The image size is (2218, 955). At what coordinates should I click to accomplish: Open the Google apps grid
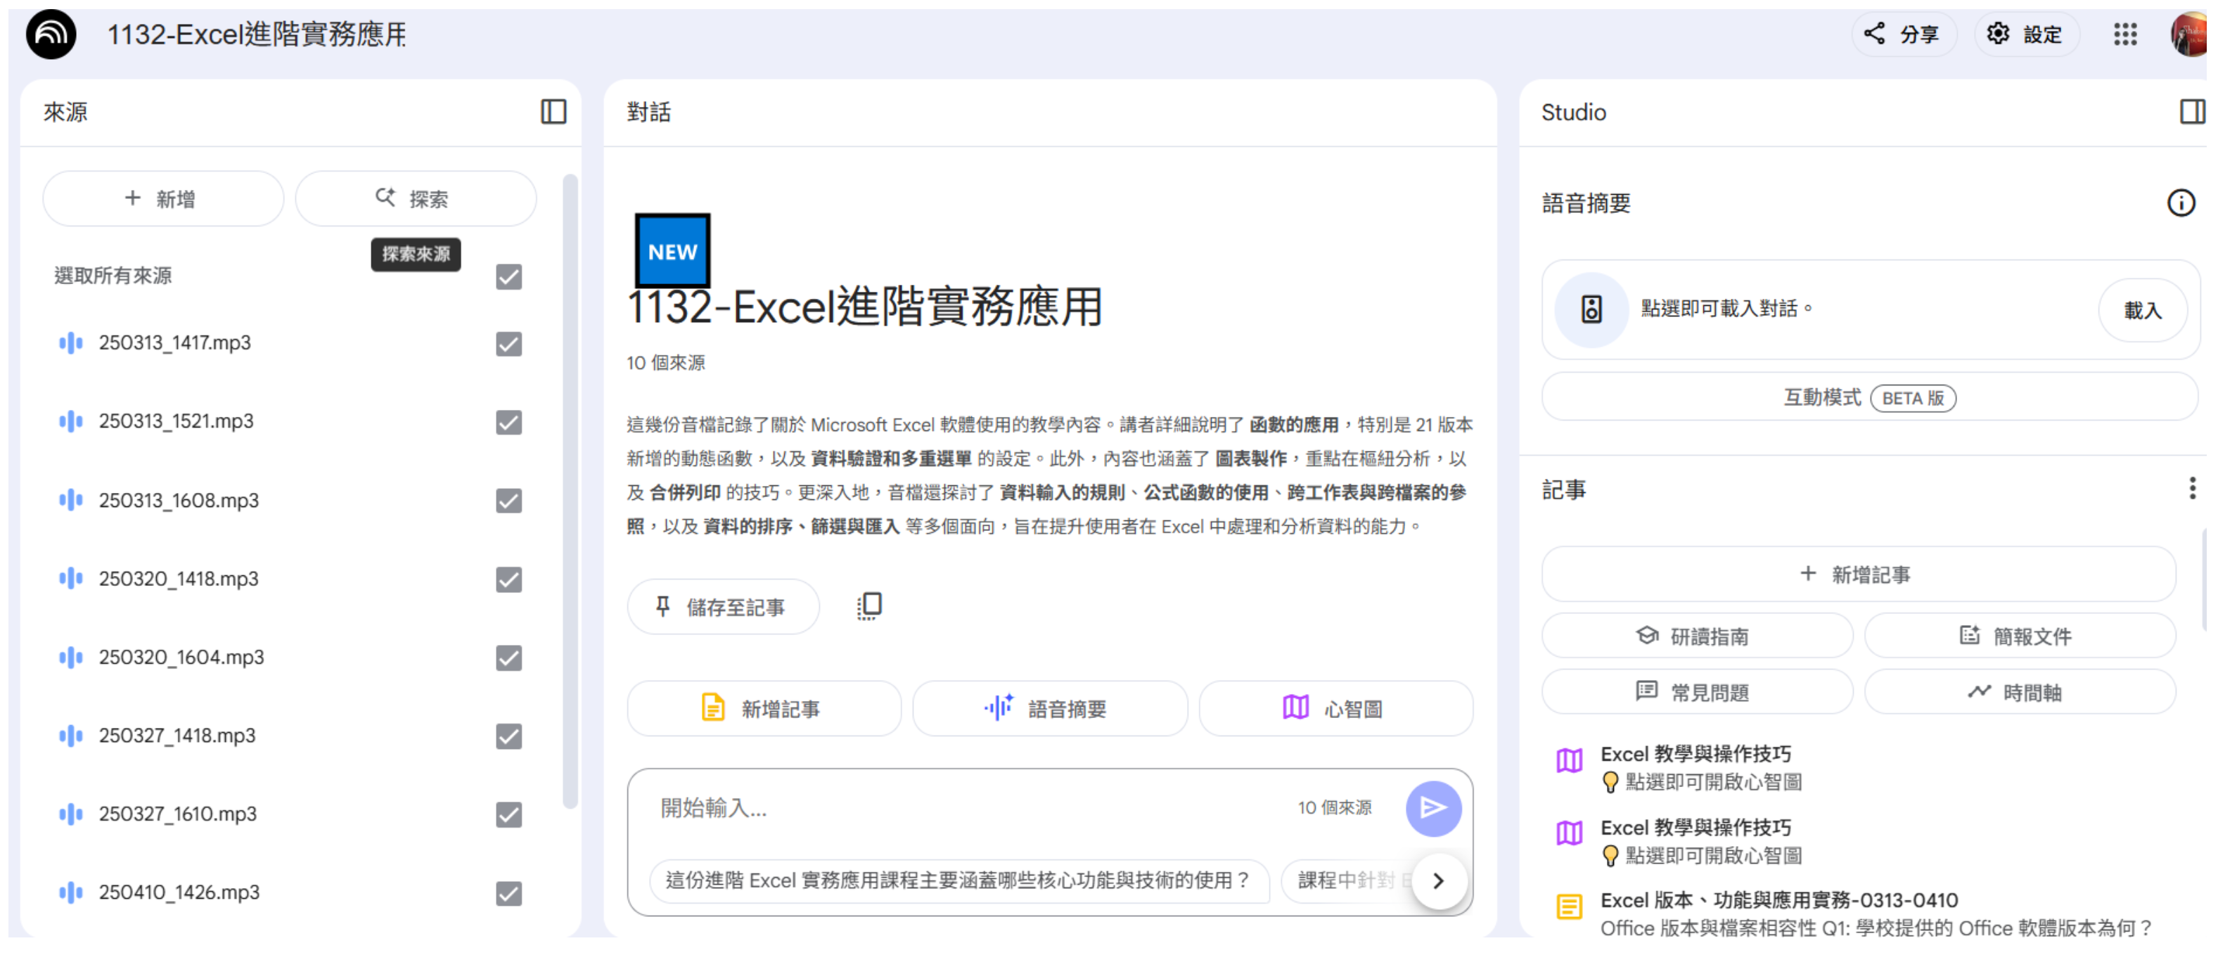click(2124, 34)
